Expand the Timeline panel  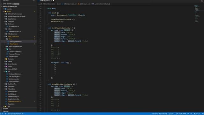6,111
